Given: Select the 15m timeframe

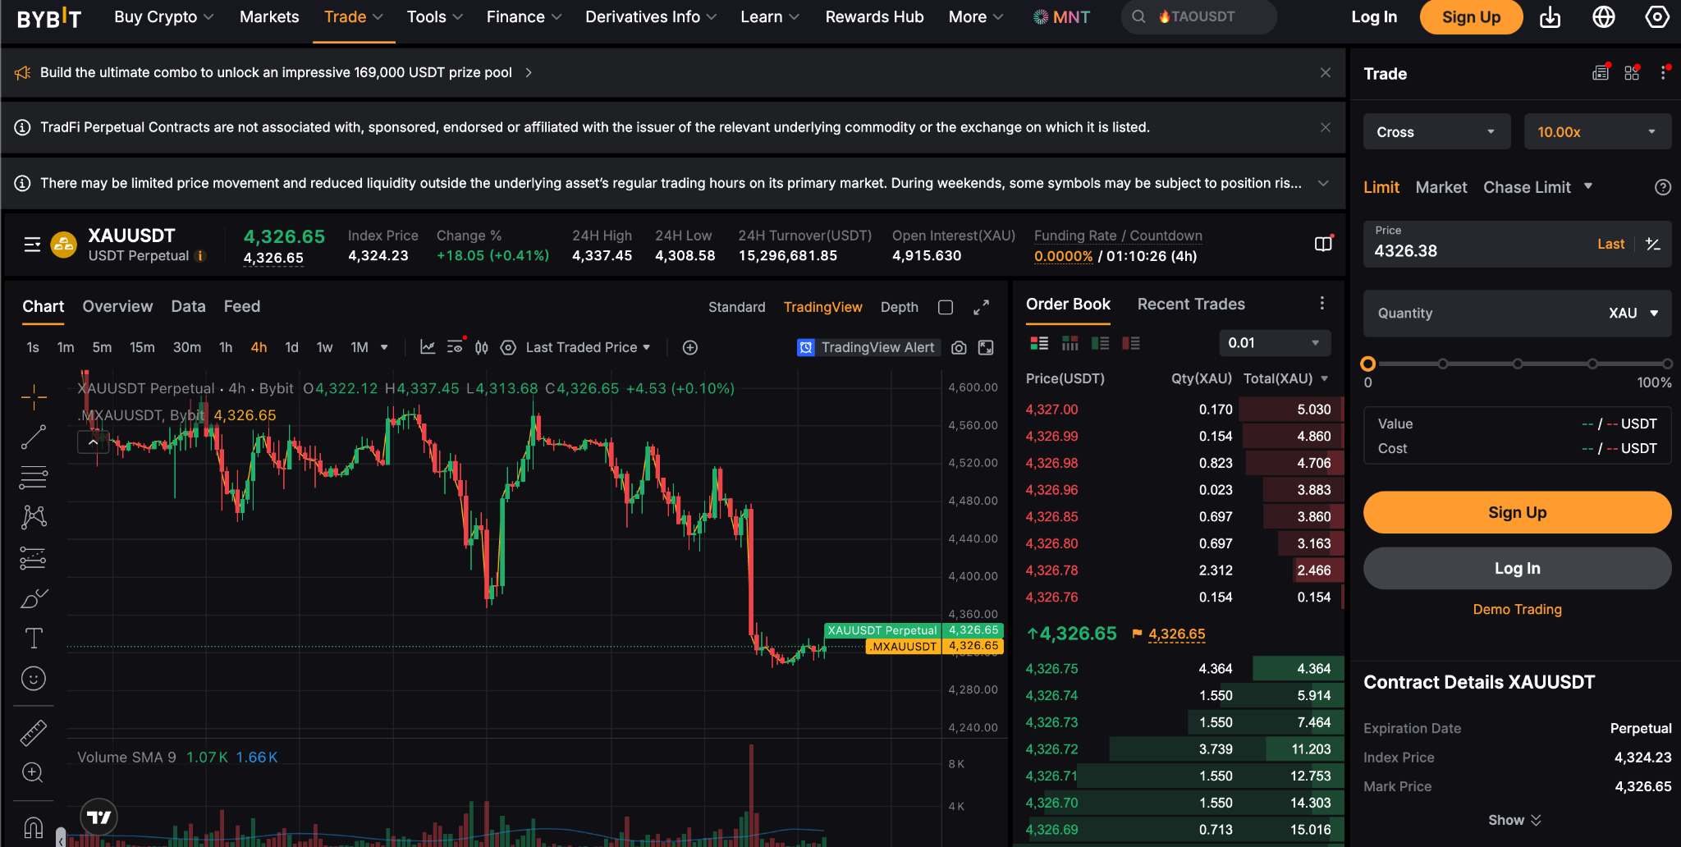Looking at the screenshot, I should coord(142,347).
